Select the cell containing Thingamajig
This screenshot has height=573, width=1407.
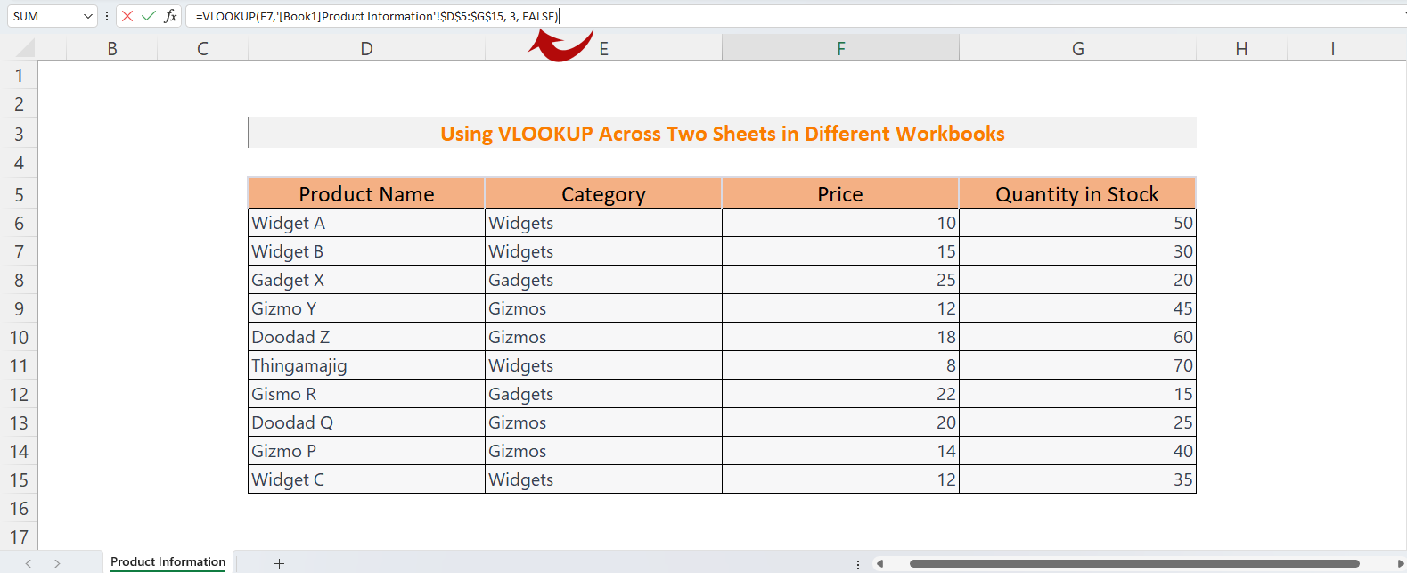365,365
